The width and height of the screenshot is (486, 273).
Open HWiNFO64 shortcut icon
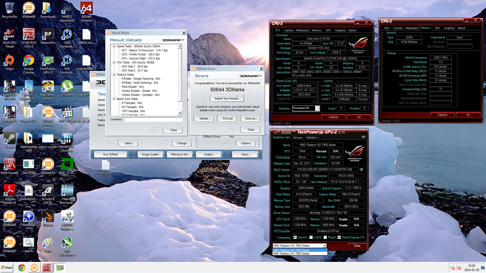pyautogui.click(x=67, y=142)
